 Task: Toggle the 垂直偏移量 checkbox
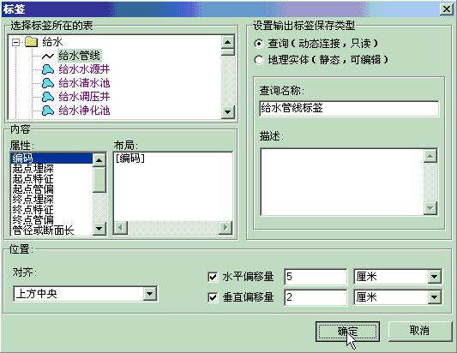tap(213, 297)
